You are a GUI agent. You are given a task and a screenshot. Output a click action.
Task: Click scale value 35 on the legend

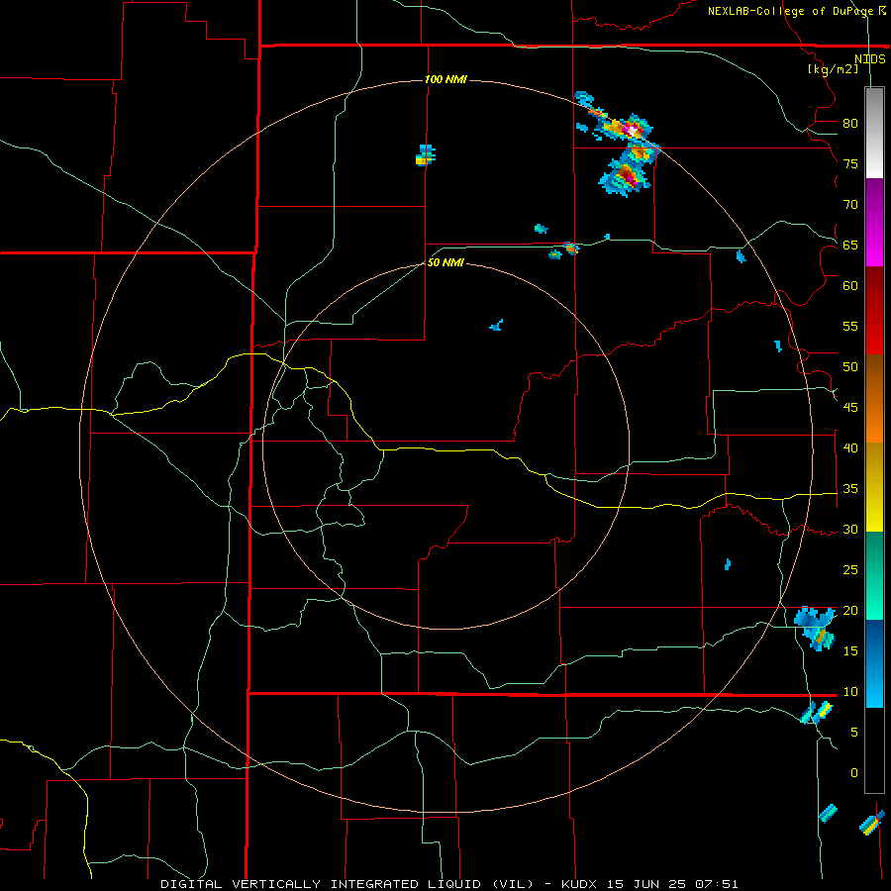click(x=850, y=489)
